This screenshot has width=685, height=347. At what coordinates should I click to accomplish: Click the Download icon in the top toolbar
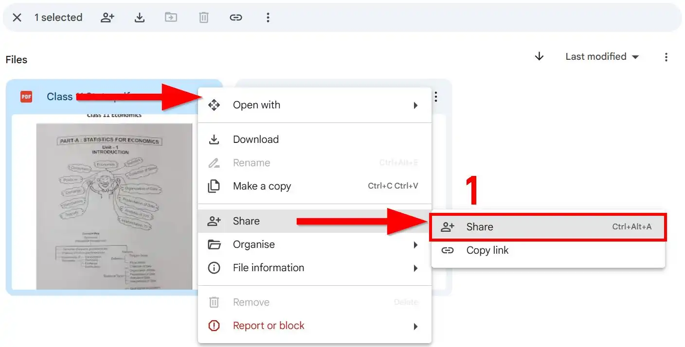click(x=139, y=17)
